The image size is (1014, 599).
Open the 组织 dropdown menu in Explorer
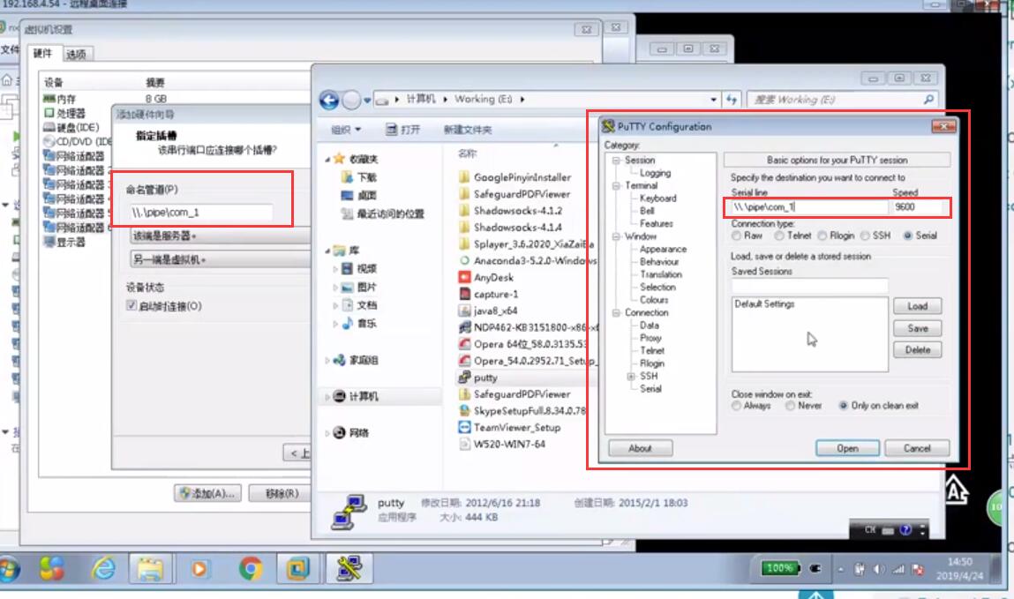346,130
